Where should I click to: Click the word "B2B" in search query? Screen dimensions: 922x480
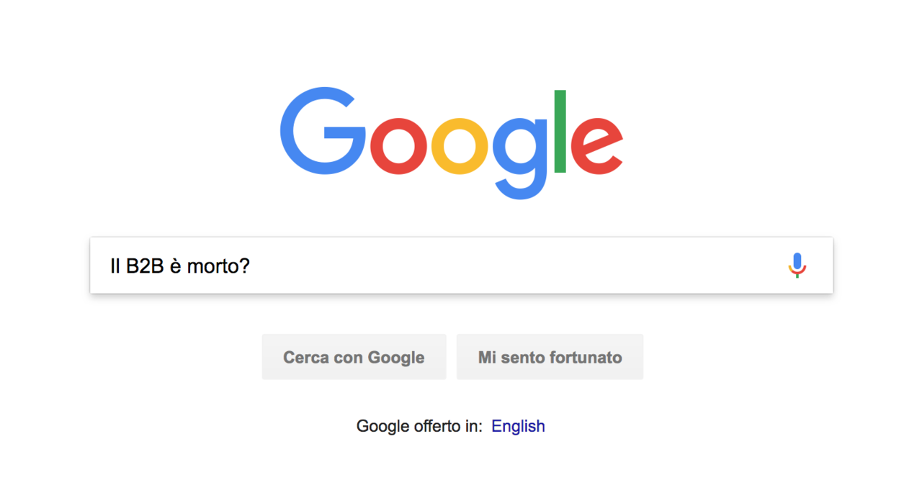point(146,266)
